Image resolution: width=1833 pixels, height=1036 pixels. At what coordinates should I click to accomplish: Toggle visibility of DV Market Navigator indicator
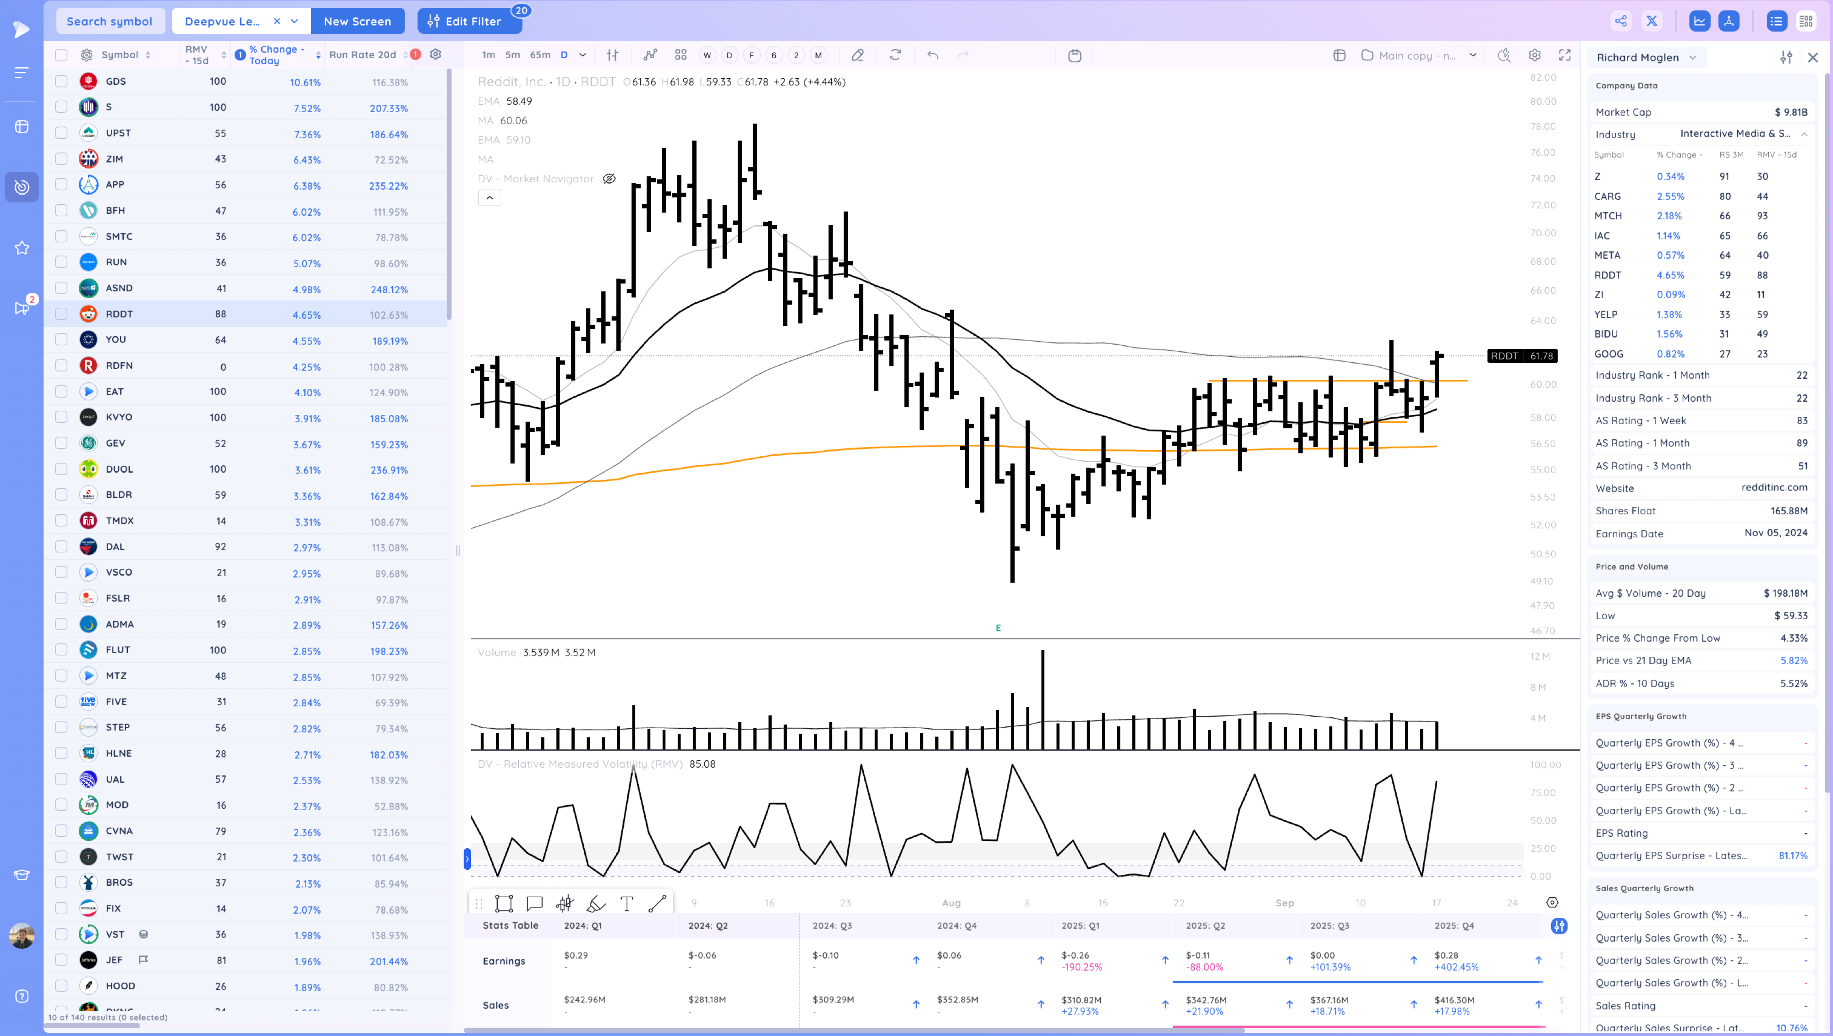[609, 179]
